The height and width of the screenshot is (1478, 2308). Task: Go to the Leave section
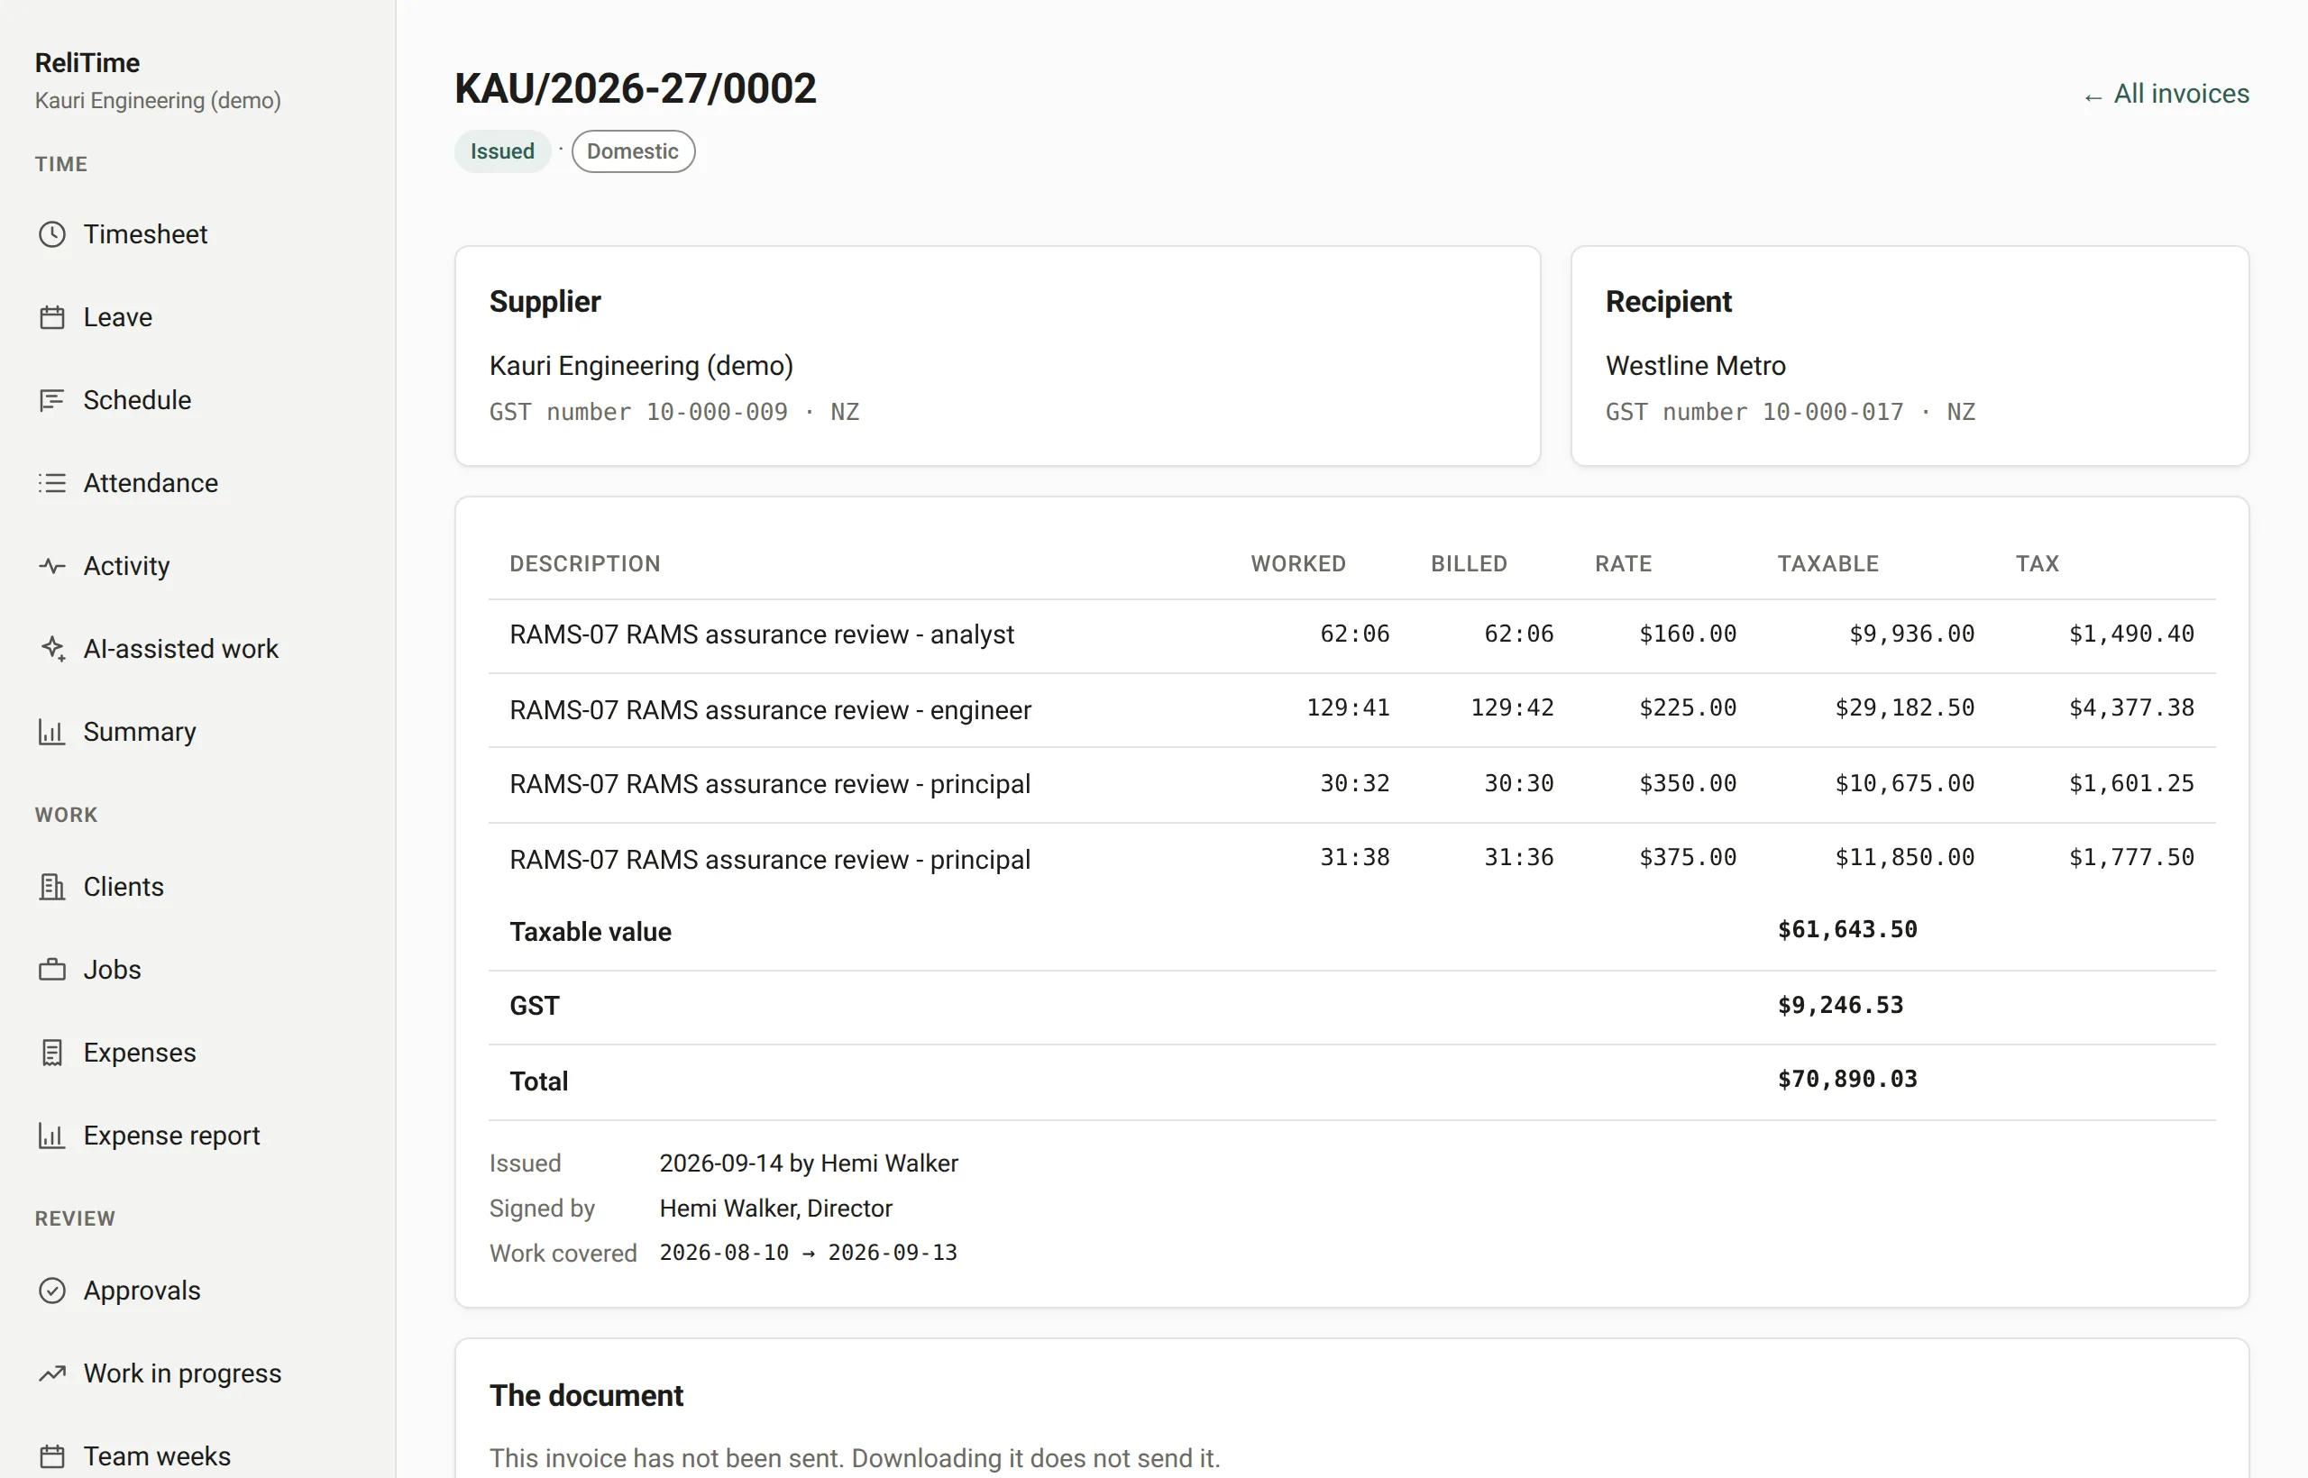click(118, 316)
